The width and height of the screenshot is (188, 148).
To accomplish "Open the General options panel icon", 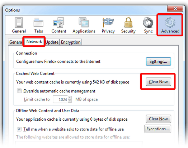I will [19, 22].
